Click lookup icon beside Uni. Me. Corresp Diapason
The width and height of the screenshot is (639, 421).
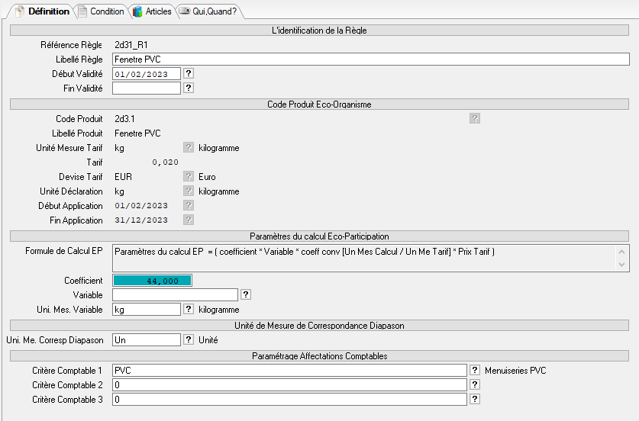189,339
